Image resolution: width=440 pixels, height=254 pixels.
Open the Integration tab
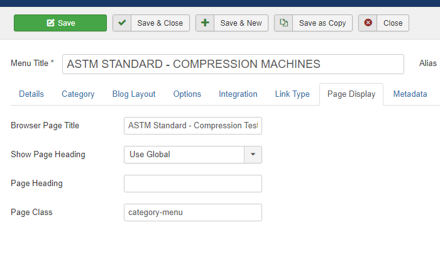[x=238, y=94]
